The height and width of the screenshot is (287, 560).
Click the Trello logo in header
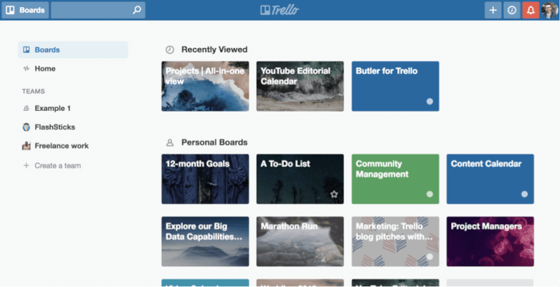point(280,10)
